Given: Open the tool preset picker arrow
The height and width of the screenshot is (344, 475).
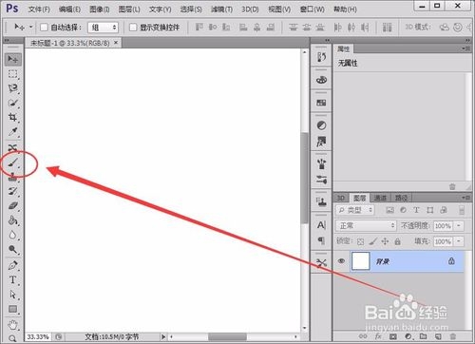Looking at the screenshot, I should tap(30, 27).
